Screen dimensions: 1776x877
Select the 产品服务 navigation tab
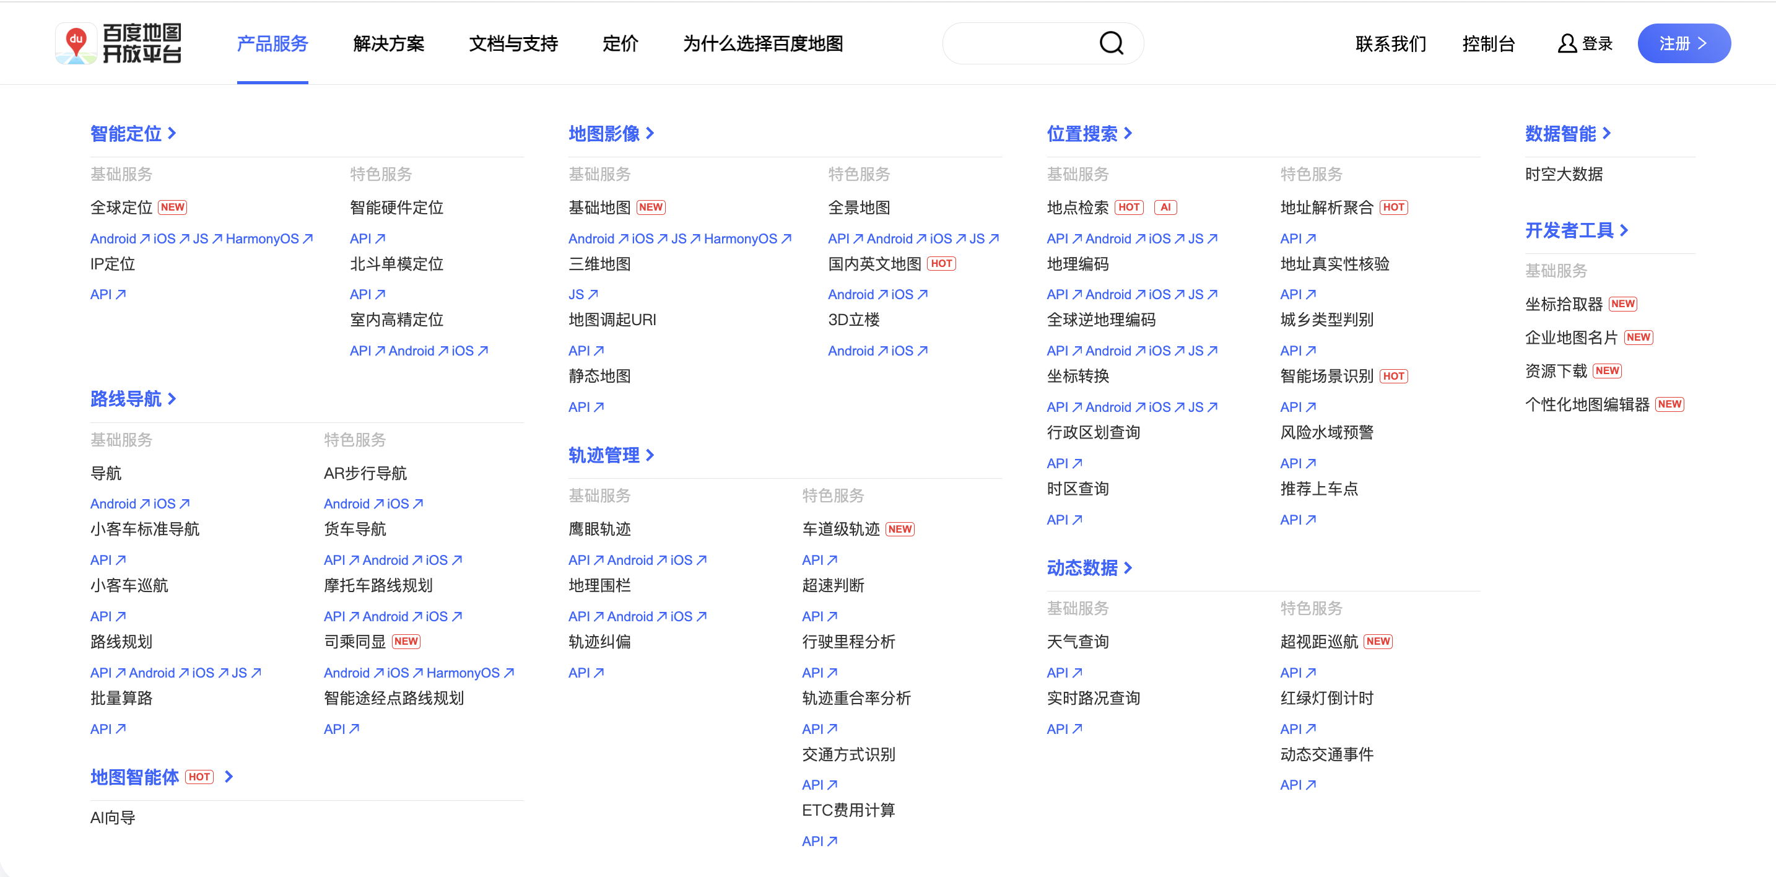coord(272,43)
